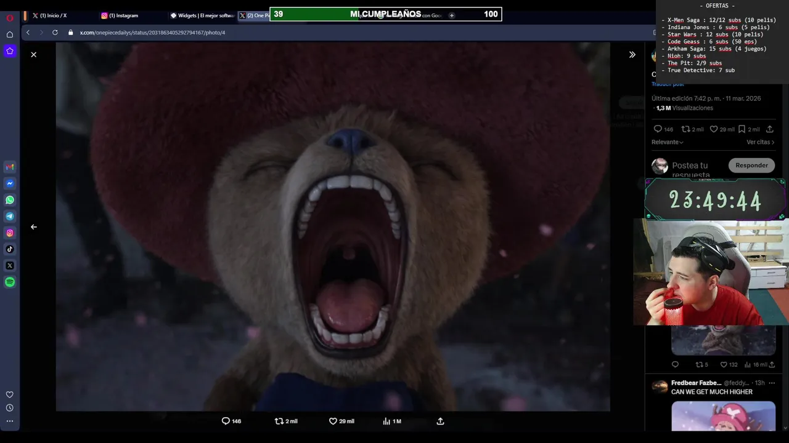This screenshot has height=443, width=789.
Task: Open Fredbear Fazbe... profile name
Action: click(696, 383)
